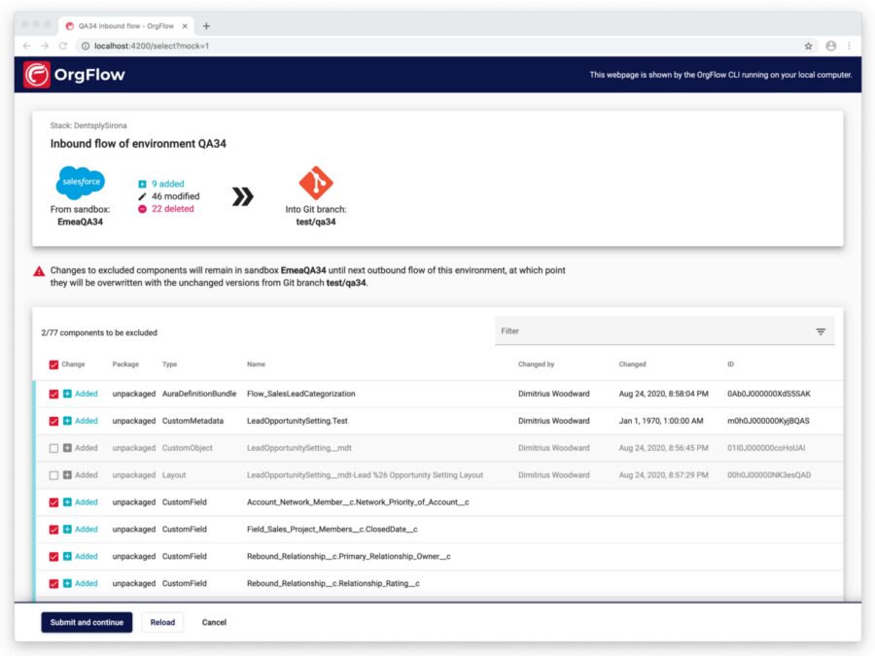Click the Cancel button

[214, 622]
